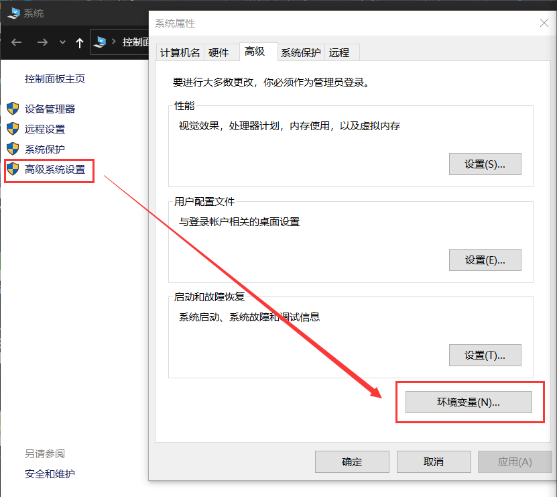The width and height of the screenshot is (557, 497).
Task: Click the up arrow navigation button
Action: coord(80,43)
